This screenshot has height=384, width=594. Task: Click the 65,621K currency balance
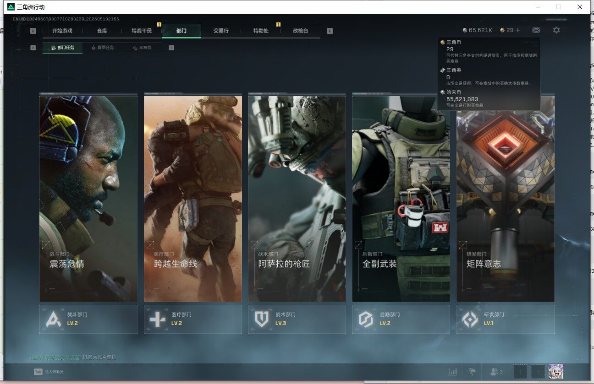[x=480, y=30]
